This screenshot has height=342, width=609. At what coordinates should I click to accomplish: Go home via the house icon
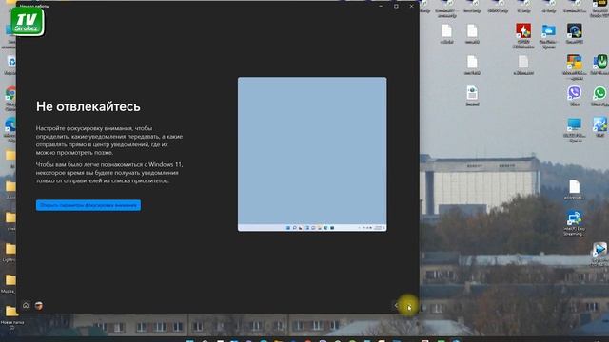point(26,306)
